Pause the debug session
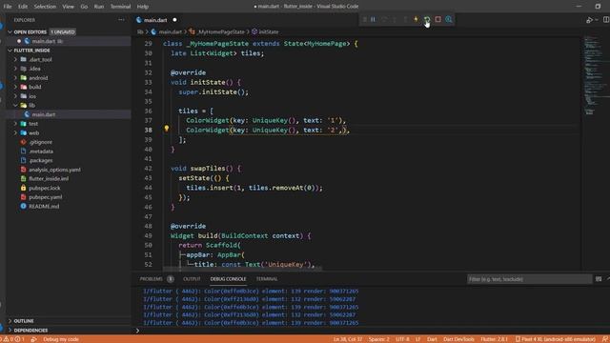Image resolution: width=610 pixels, height=343 pixels. point(373,19)
